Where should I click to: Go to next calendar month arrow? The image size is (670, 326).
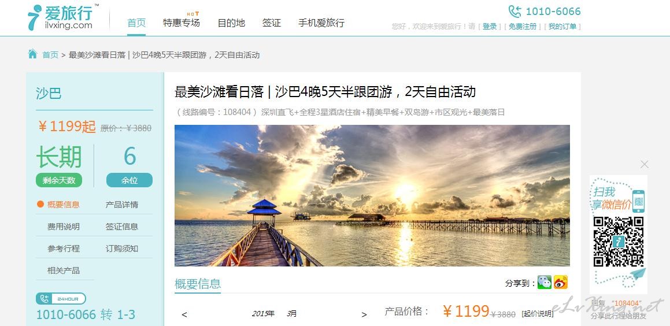pos(364,314)
